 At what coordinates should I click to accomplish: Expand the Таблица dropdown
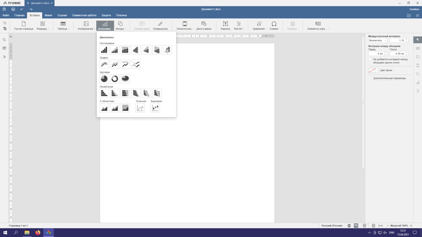point(63,26)
